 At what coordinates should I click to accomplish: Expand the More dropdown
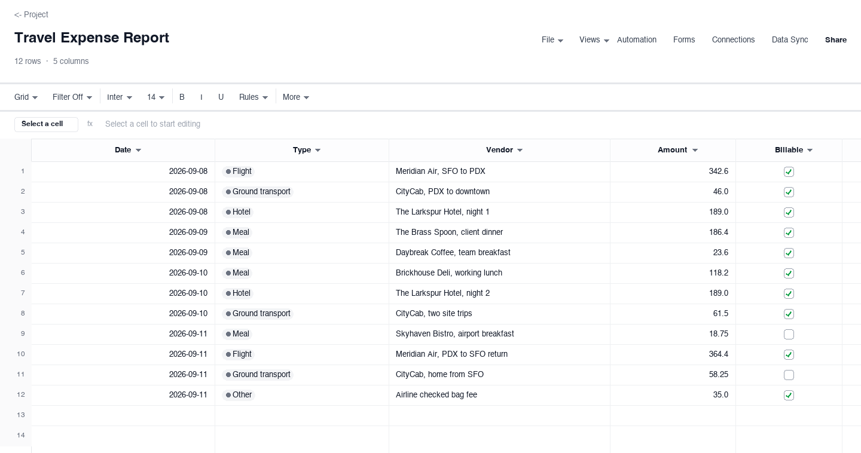point(296,97)
